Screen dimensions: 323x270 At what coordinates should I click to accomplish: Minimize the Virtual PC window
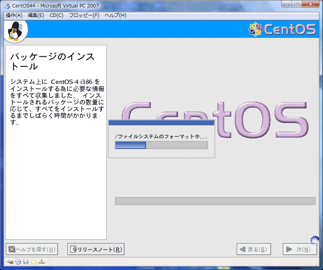(287, 4)
